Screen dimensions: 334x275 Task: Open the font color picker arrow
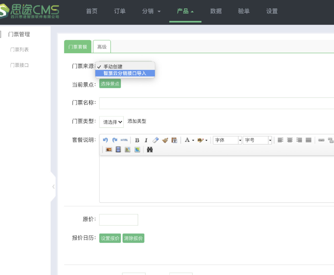(193, 140)
